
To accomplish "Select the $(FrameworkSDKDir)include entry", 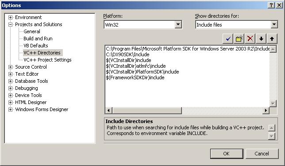I will 135,77.
